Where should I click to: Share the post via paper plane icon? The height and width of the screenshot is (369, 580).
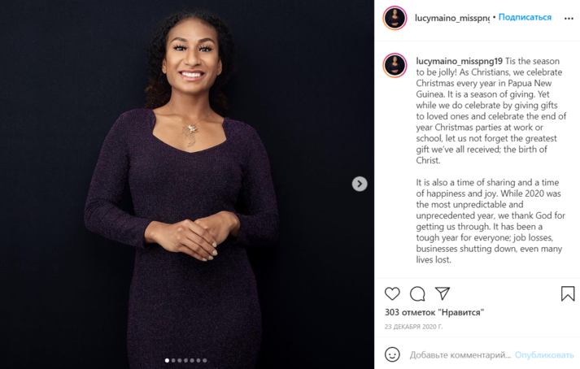(x=442, y=293)
